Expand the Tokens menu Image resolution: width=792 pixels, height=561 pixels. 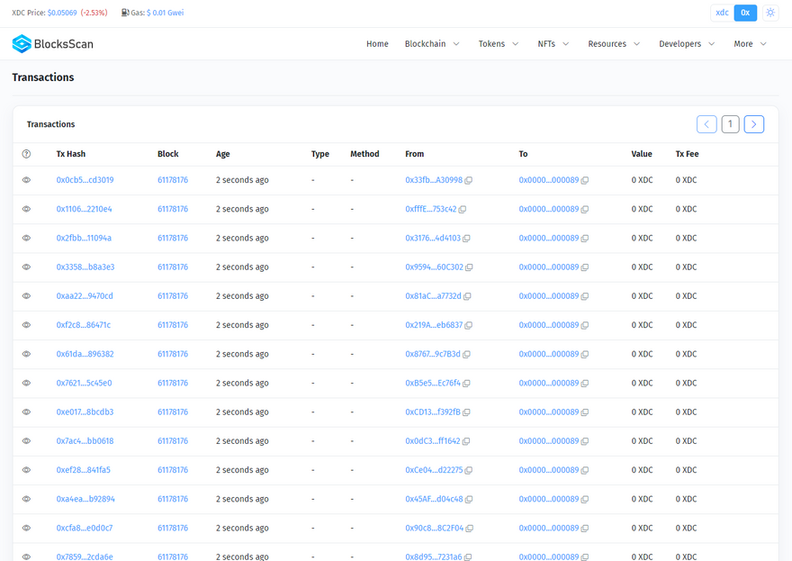pyautogui.click(x=499, y=44)
